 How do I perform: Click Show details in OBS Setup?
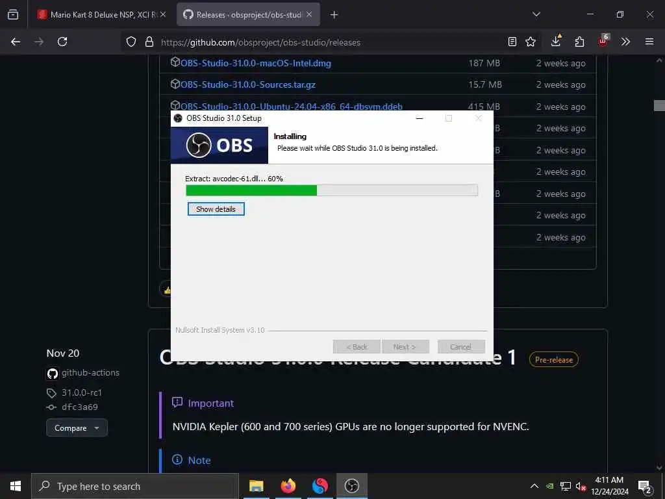click(216, 209)
